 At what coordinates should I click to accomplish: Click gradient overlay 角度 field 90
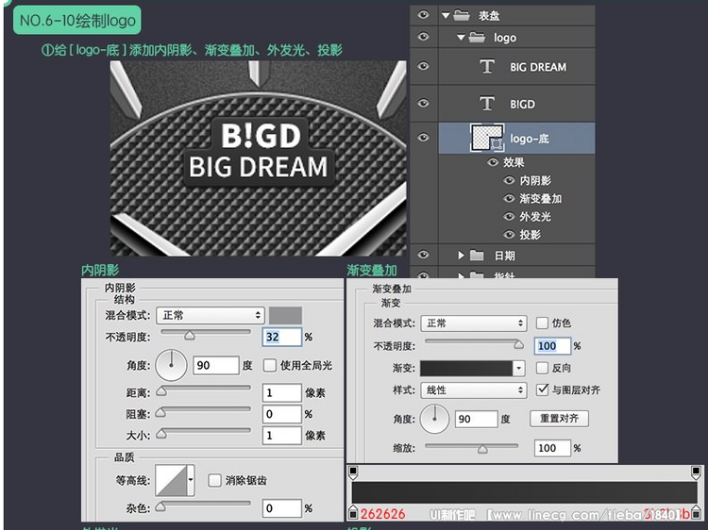point(477,419)
